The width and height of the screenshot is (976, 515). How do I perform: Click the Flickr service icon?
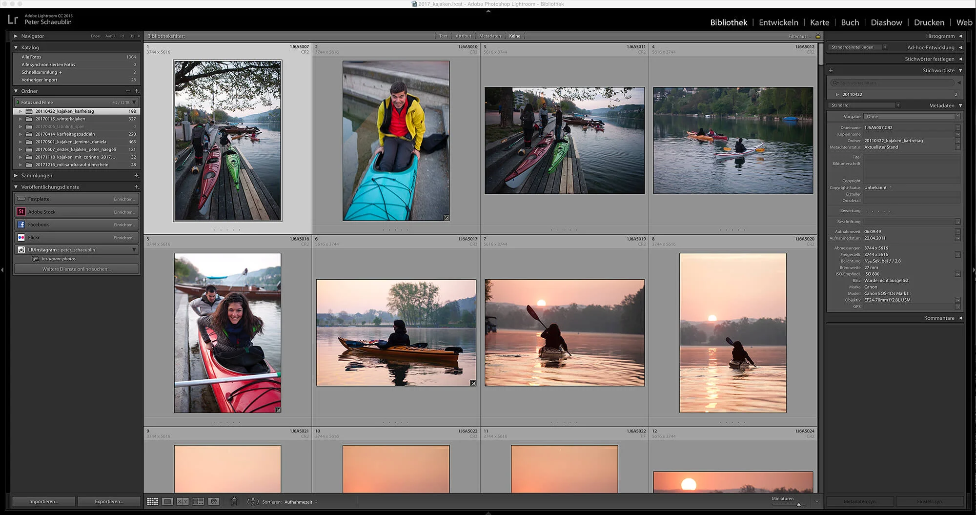click(x=21, y=238)
